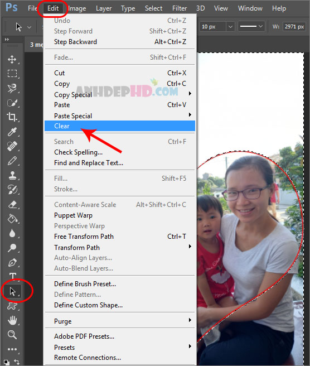This screenshot has height=366, width=310.
Task: Select the Horizontal Type tool
Action: pos(12,276)
